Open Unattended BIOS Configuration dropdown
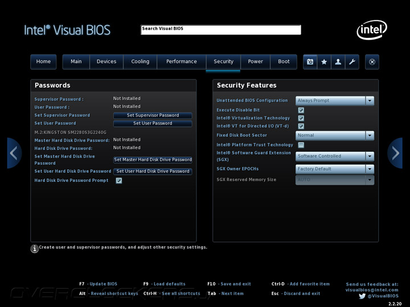 (335, 101)
